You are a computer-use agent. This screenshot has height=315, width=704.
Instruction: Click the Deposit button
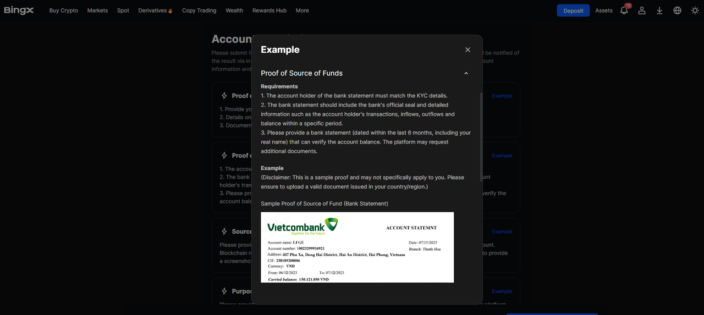point(573,10)
